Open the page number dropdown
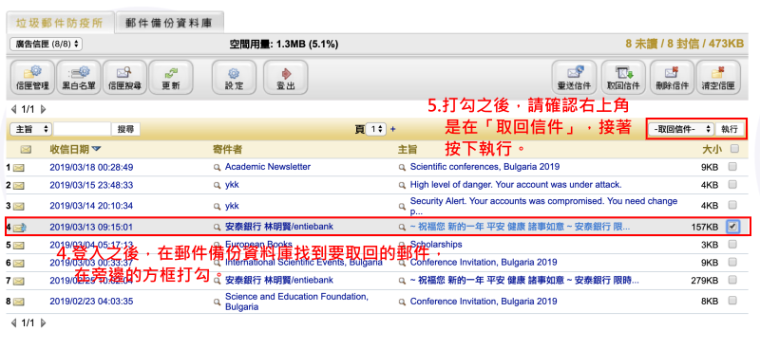760x349 pixels. point(376,129)
